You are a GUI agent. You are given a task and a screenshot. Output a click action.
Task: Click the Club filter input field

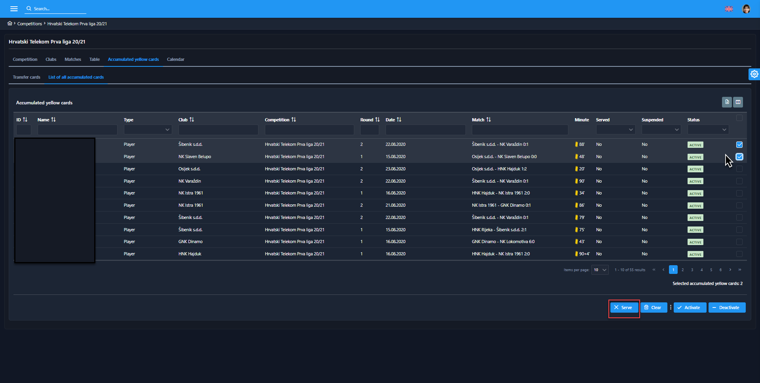click(x=218, y=130)
